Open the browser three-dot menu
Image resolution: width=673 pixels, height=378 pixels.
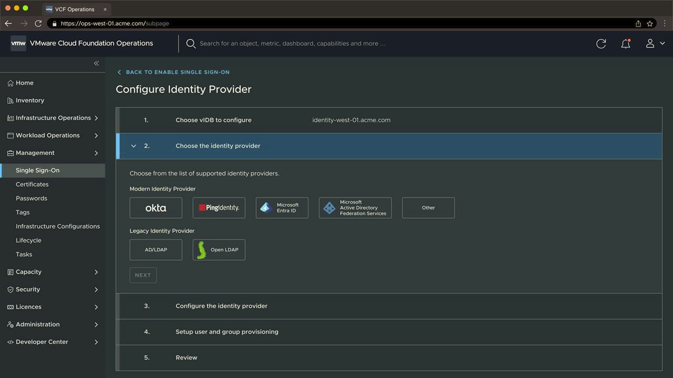tap(665, 24)
